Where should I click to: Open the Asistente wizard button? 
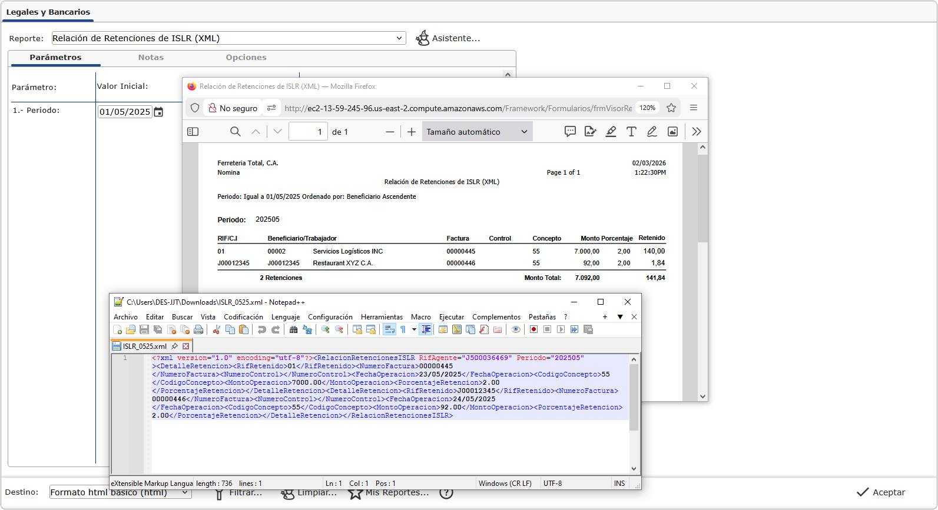pos(448,38)
